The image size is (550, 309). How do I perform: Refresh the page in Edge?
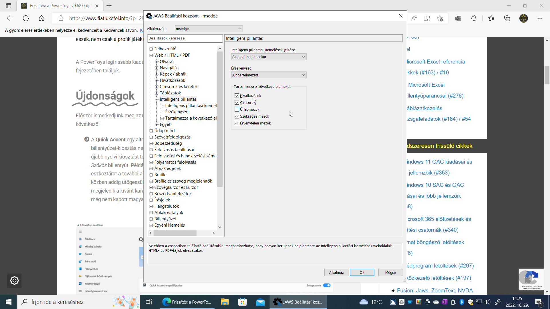26,18
